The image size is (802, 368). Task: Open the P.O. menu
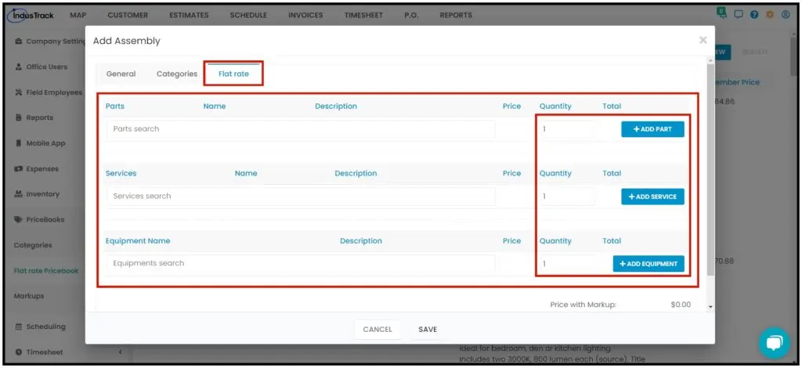(411, 16)
